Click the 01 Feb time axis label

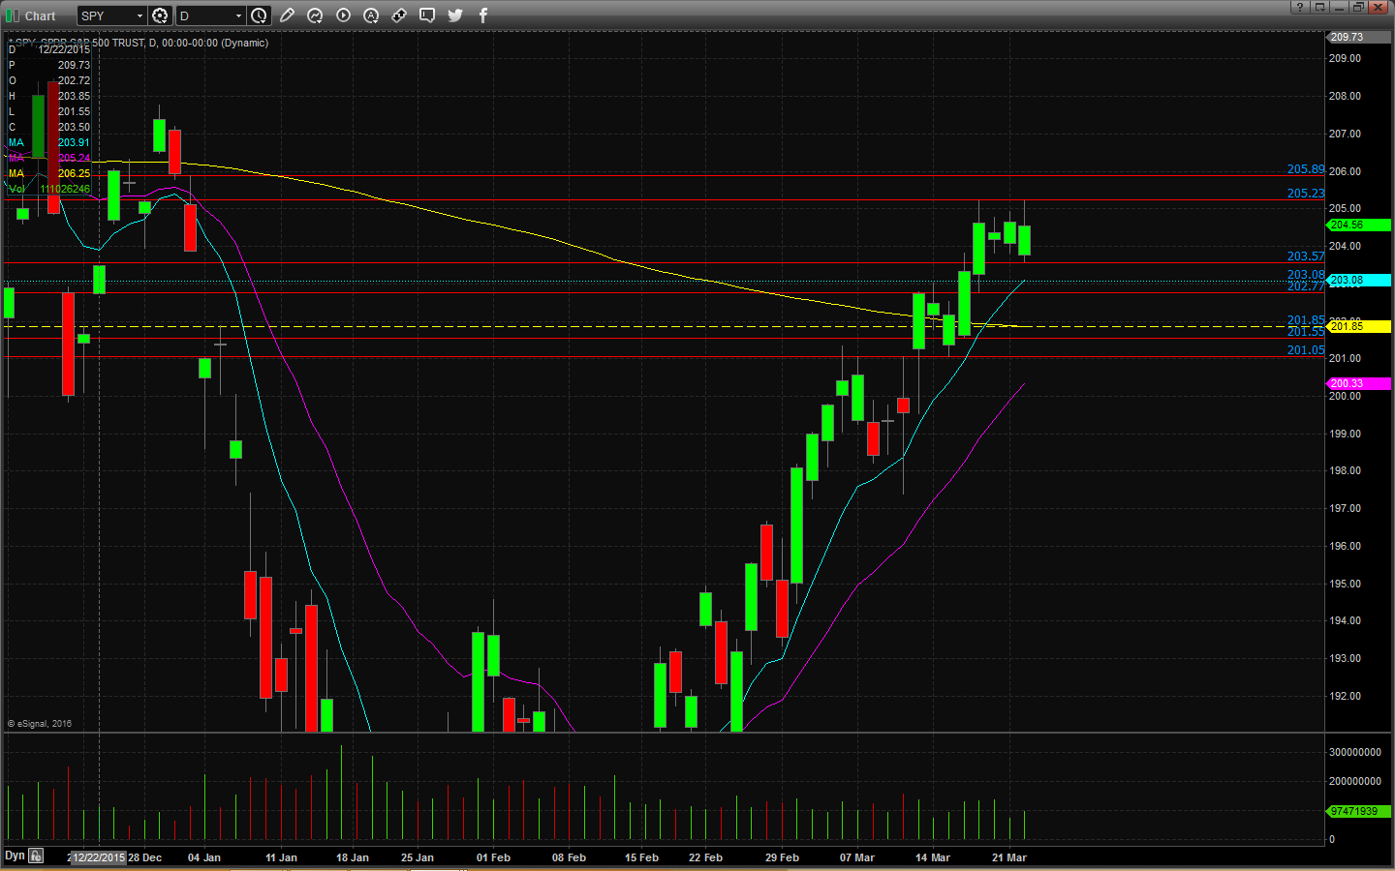coord(493,857)
